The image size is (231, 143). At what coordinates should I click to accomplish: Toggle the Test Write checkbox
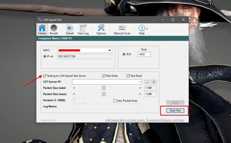click(104, 76)
